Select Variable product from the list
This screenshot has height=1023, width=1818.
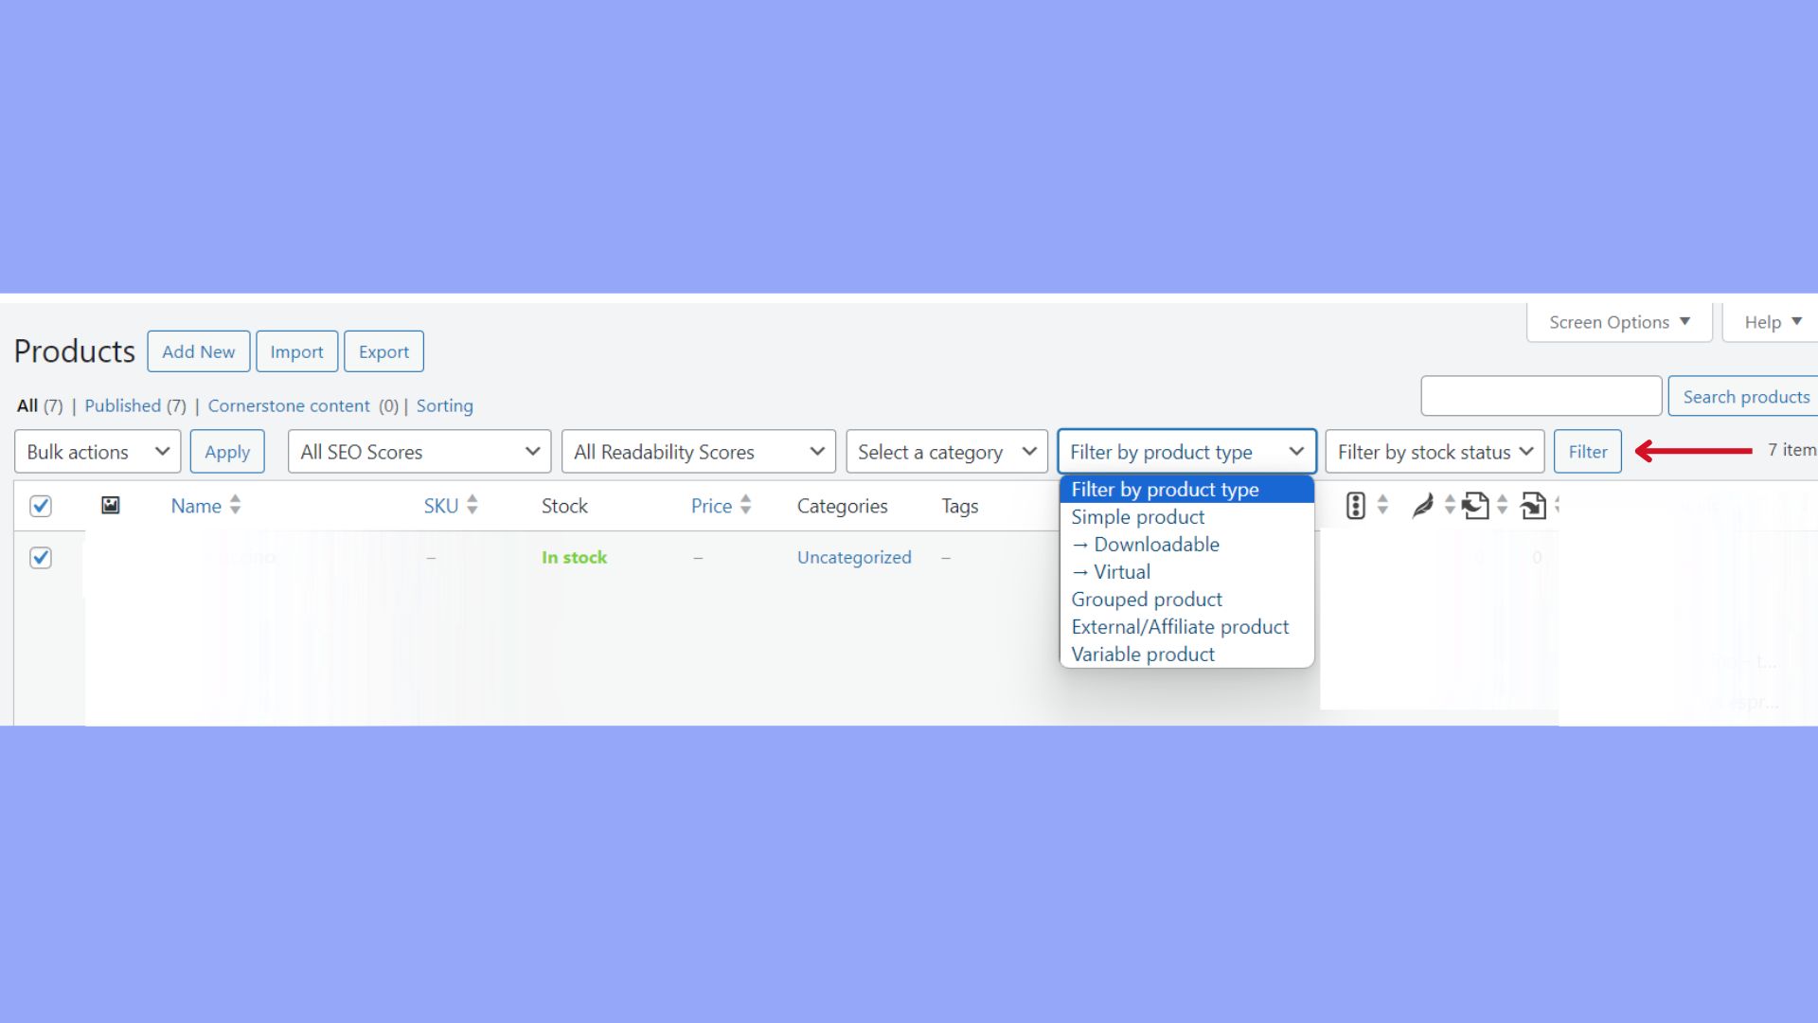click(1143, 655)
